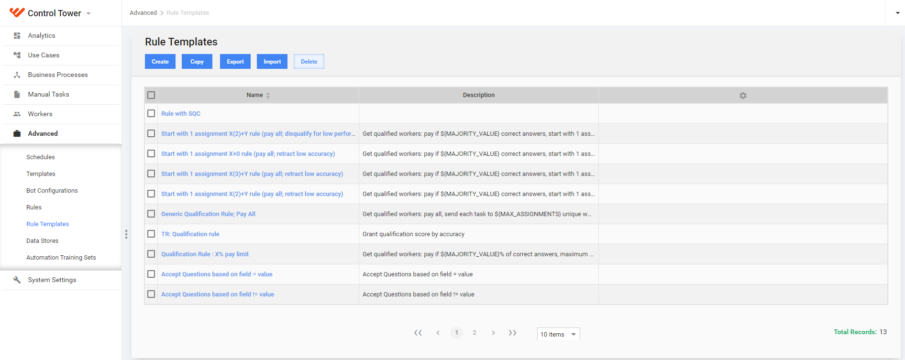
Task: Jump to last page of results
Action: (x=512, y=333)
